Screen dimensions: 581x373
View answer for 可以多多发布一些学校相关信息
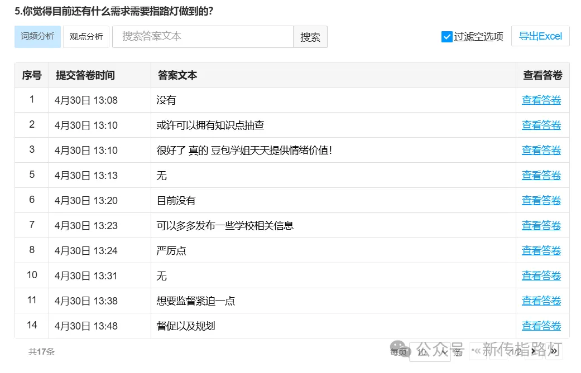[x=541, y=225]
